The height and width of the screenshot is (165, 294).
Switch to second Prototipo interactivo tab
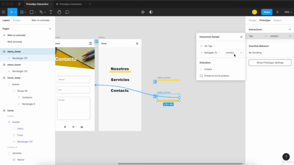pos(70,4)
